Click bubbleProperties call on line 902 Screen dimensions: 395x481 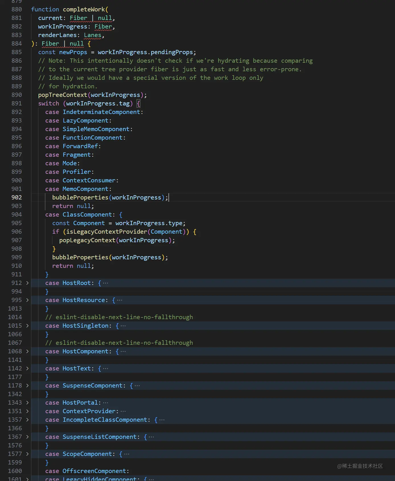click(80, 197)
